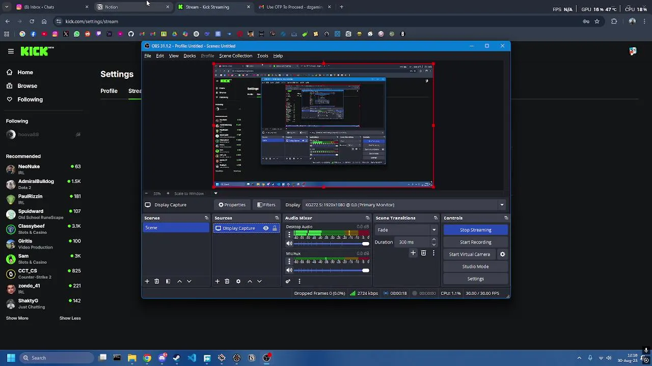652x366 pixels.
Task: Show hidden system tray icons chevron
Action: (x=579, y=358)
